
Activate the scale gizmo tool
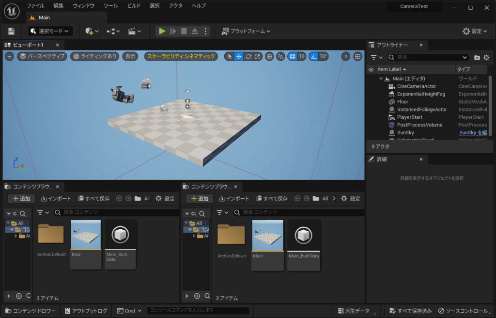point(258,56)
